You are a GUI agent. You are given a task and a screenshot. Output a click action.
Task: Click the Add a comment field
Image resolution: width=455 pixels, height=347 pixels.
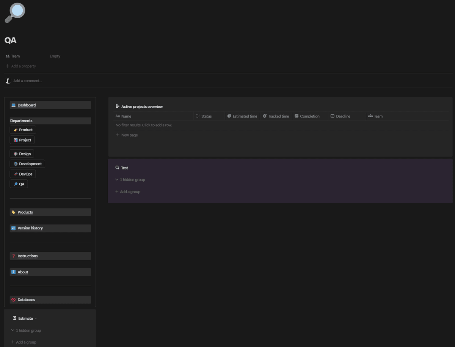[x=28, y=81]
